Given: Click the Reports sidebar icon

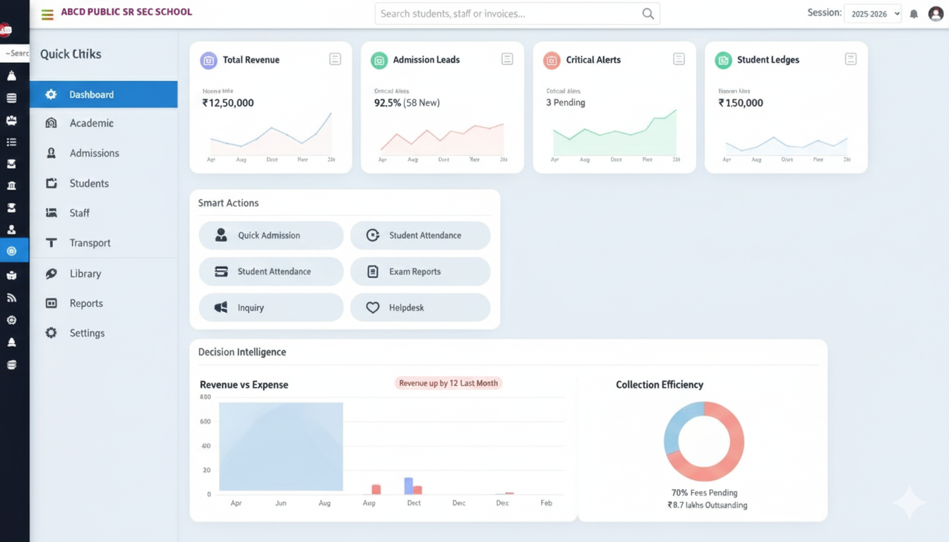Looking at the screenshot, I should tap(51, 303).
